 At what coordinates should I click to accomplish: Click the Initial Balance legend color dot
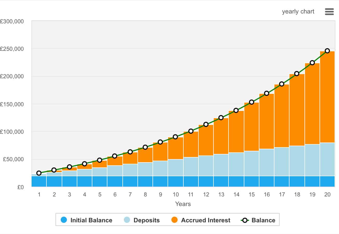pyautogui.click(x=64, y=220)
